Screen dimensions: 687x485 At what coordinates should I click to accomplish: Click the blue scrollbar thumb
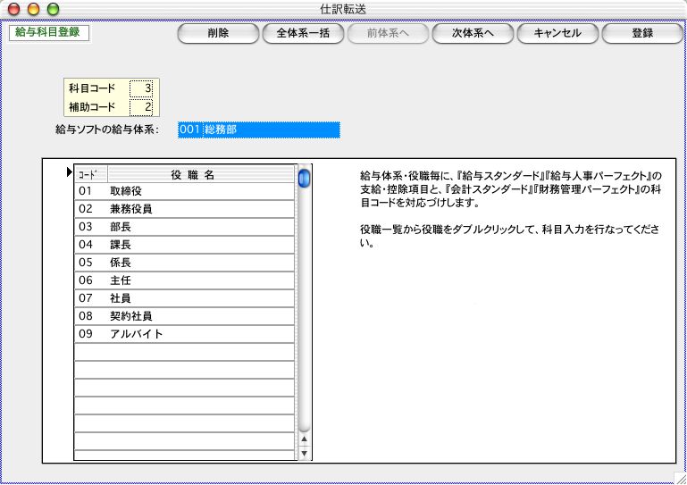click(305, 178)
